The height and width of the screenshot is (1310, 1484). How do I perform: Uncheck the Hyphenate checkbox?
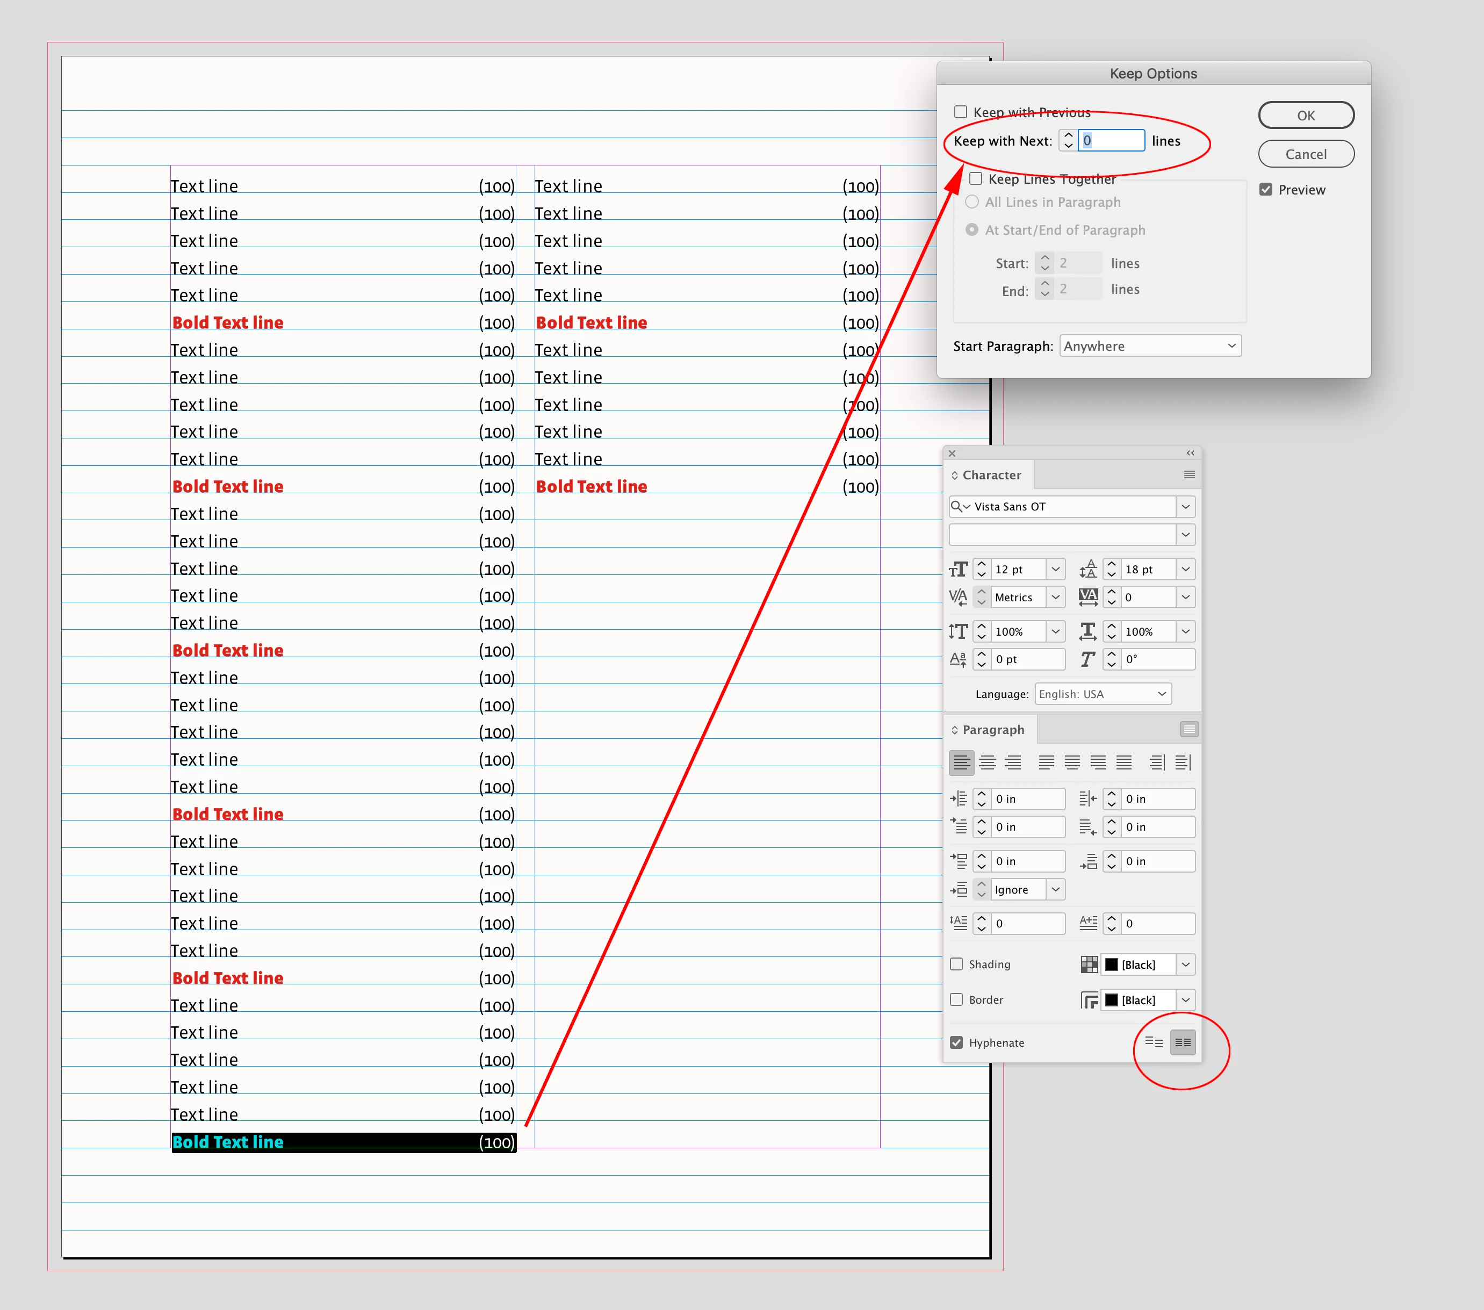click(x=956, y=1043)
